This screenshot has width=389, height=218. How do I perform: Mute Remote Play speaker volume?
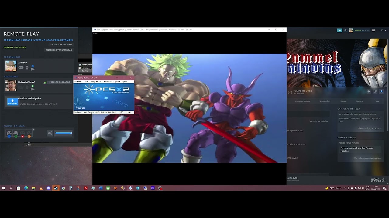[x=50, y=133]
